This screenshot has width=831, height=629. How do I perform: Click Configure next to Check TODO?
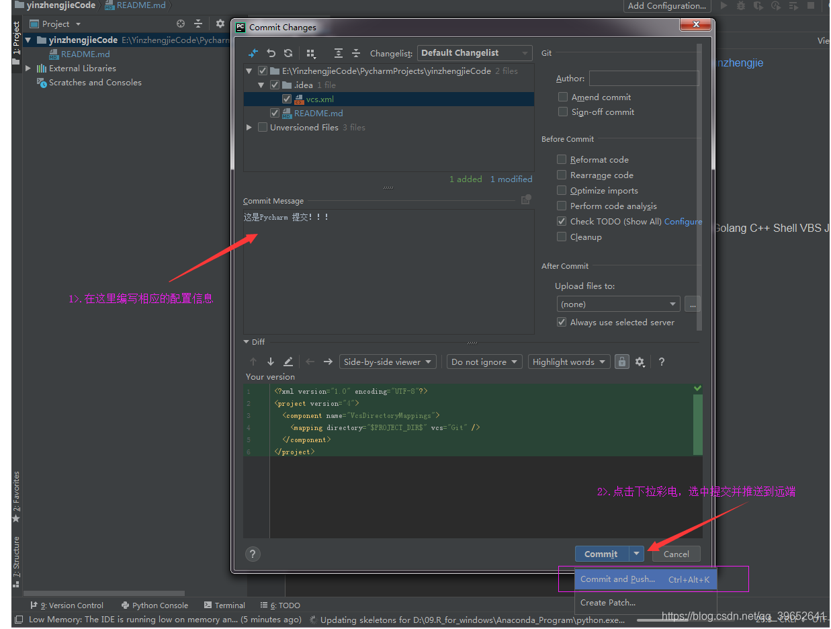click(x=683, y=221)
